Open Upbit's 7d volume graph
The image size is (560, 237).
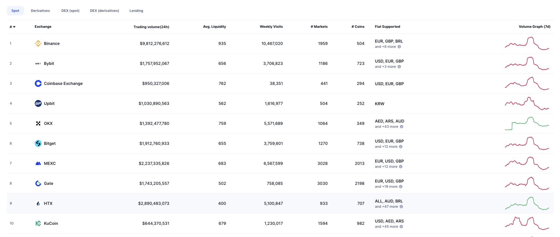click(x=527, y=103)
